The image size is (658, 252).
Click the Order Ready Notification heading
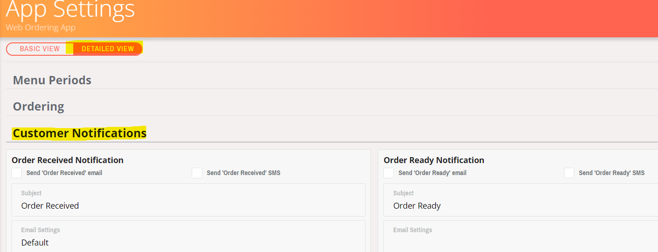click(434, 160)
